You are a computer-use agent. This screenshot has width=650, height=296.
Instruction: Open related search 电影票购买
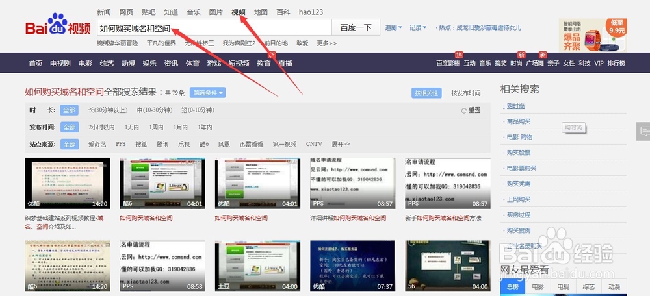(521, 168)
